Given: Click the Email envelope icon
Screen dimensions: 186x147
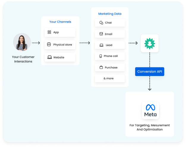Looking at the screenshot, I should point(101,34).
